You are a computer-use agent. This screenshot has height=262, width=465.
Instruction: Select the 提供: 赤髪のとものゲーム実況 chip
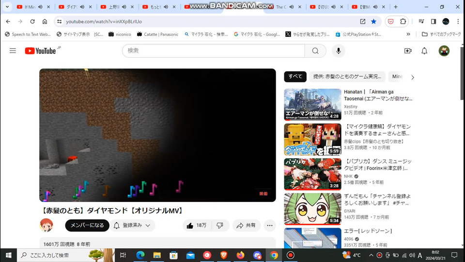click(347, 77)
